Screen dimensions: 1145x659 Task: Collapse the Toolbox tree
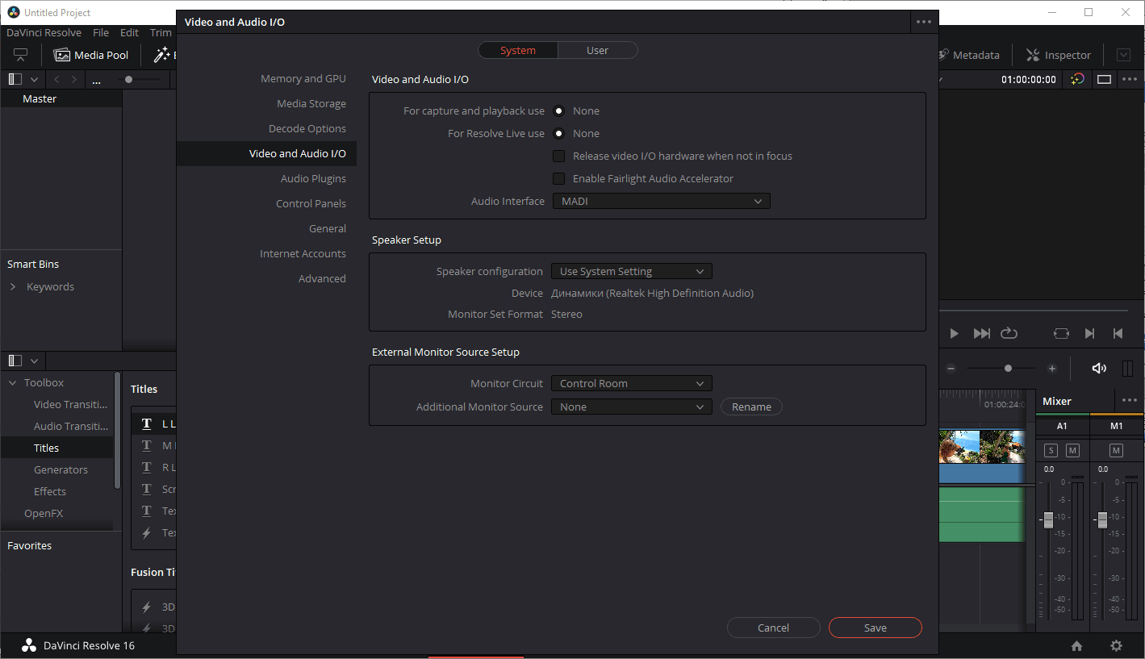[12, 382]
